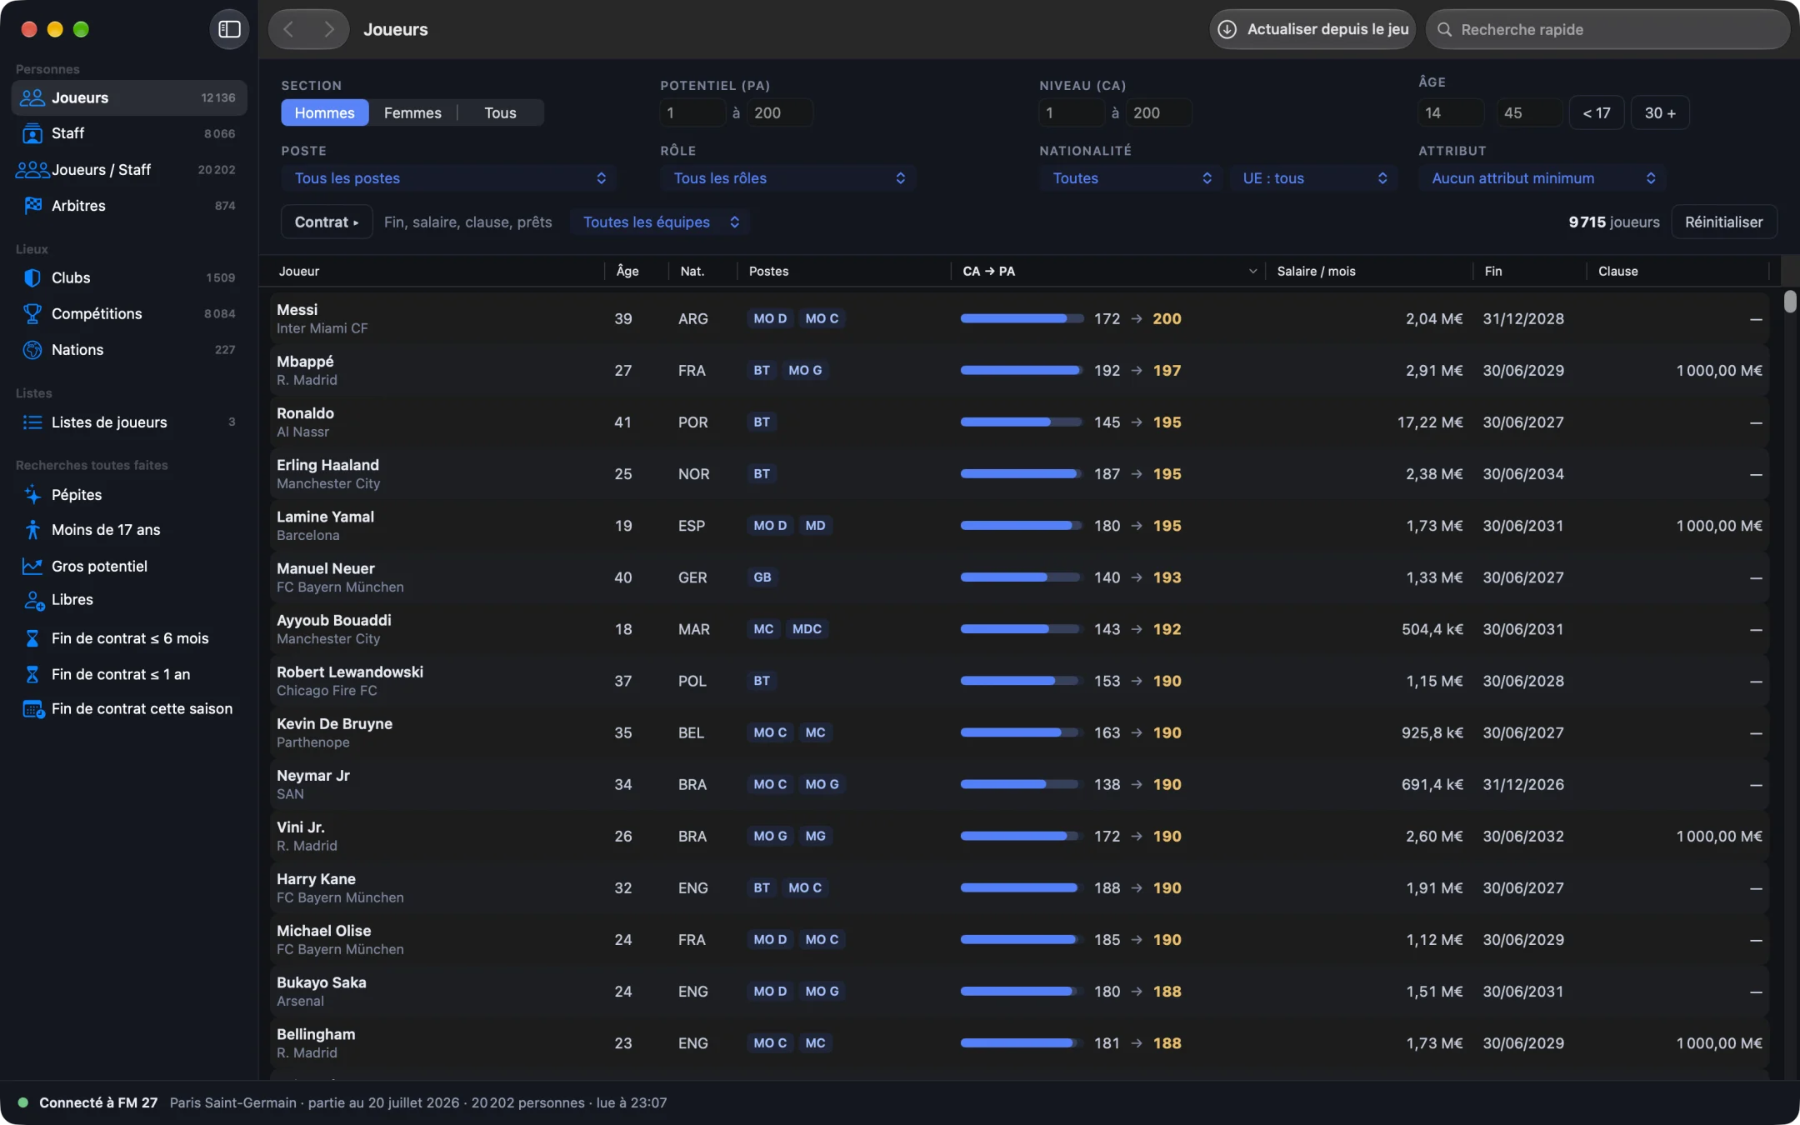Select the Femmes section filter
This screenshot has height=1125, width=1800.
tap(412, 112)
